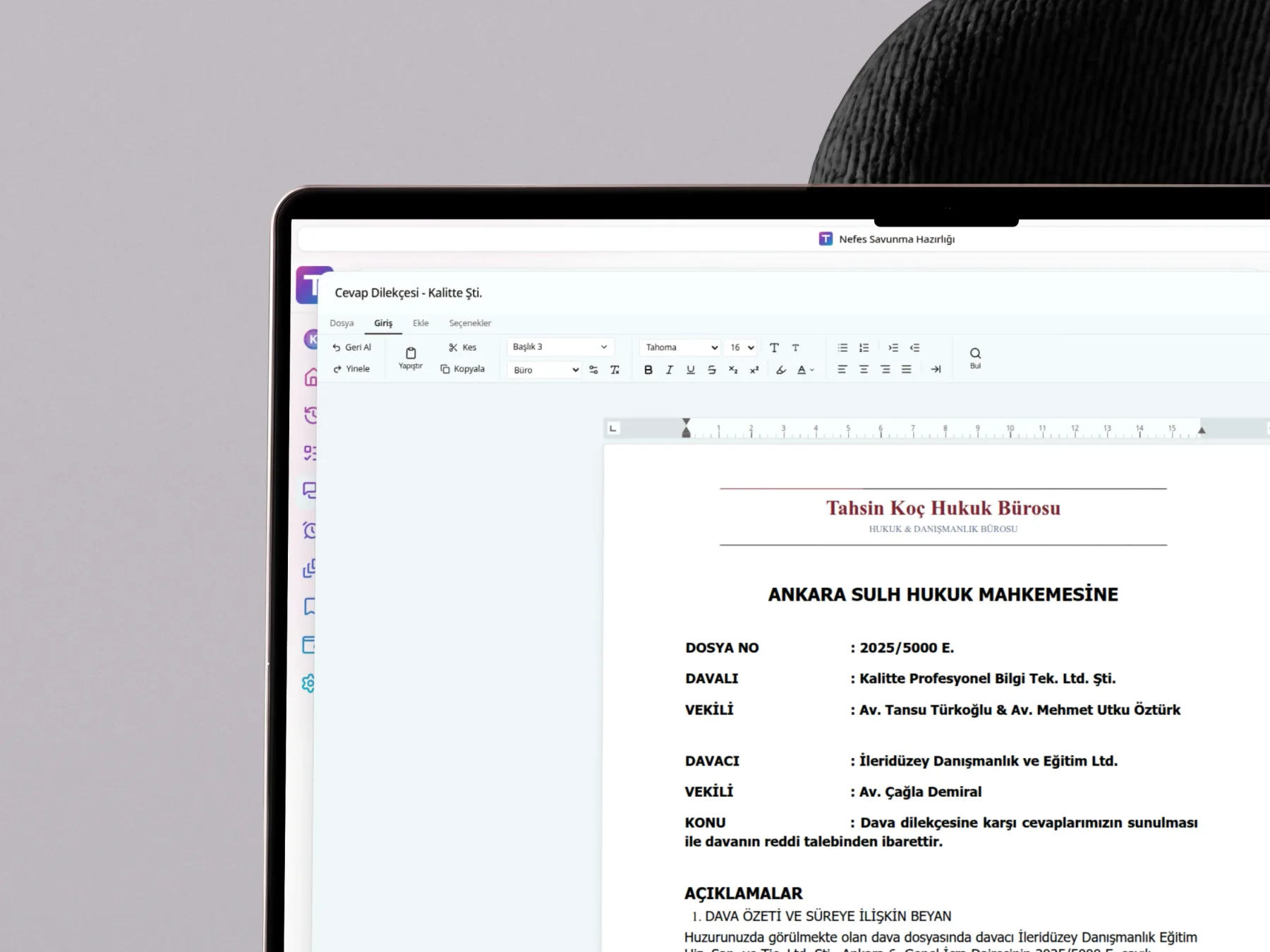
Task: Increase font size with large T icon
Action: (774, 347)
